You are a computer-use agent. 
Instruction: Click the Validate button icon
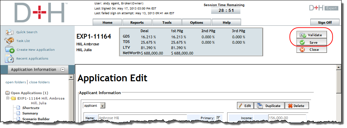pos(303,35)
